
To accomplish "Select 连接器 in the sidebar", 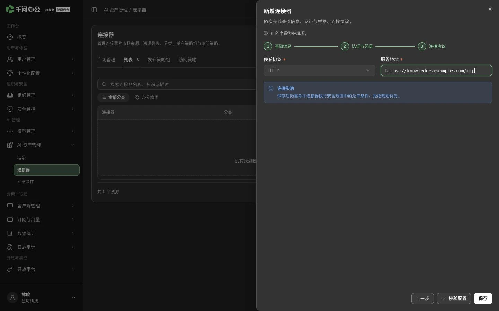I will pyautogui.click(x=46, y=170).
